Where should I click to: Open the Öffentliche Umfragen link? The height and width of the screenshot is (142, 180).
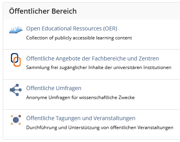[x=54, y=88]
